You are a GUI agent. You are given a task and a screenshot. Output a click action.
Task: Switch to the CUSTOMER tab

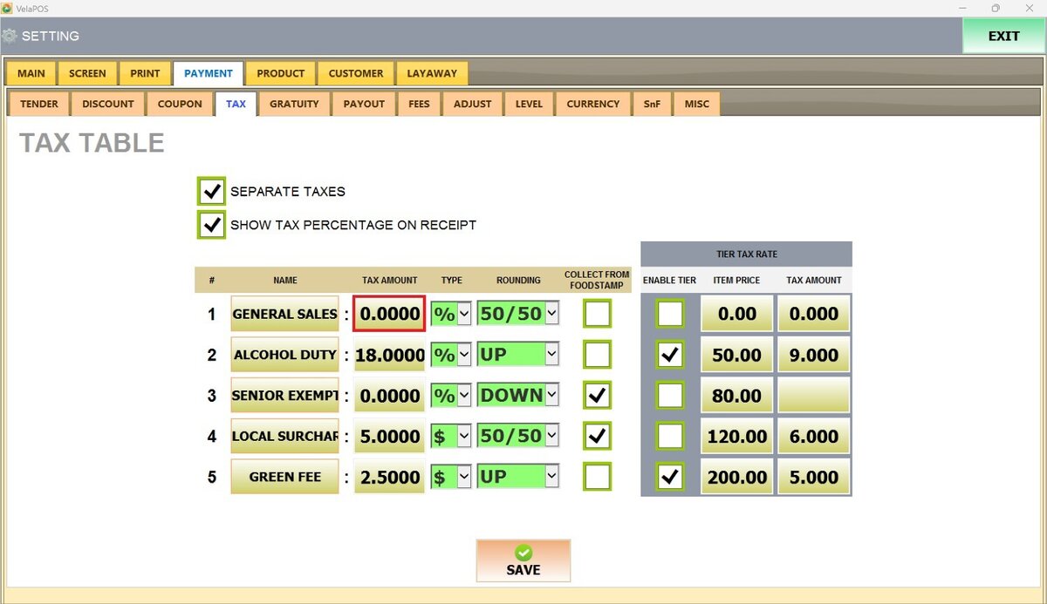pos(356,73)
